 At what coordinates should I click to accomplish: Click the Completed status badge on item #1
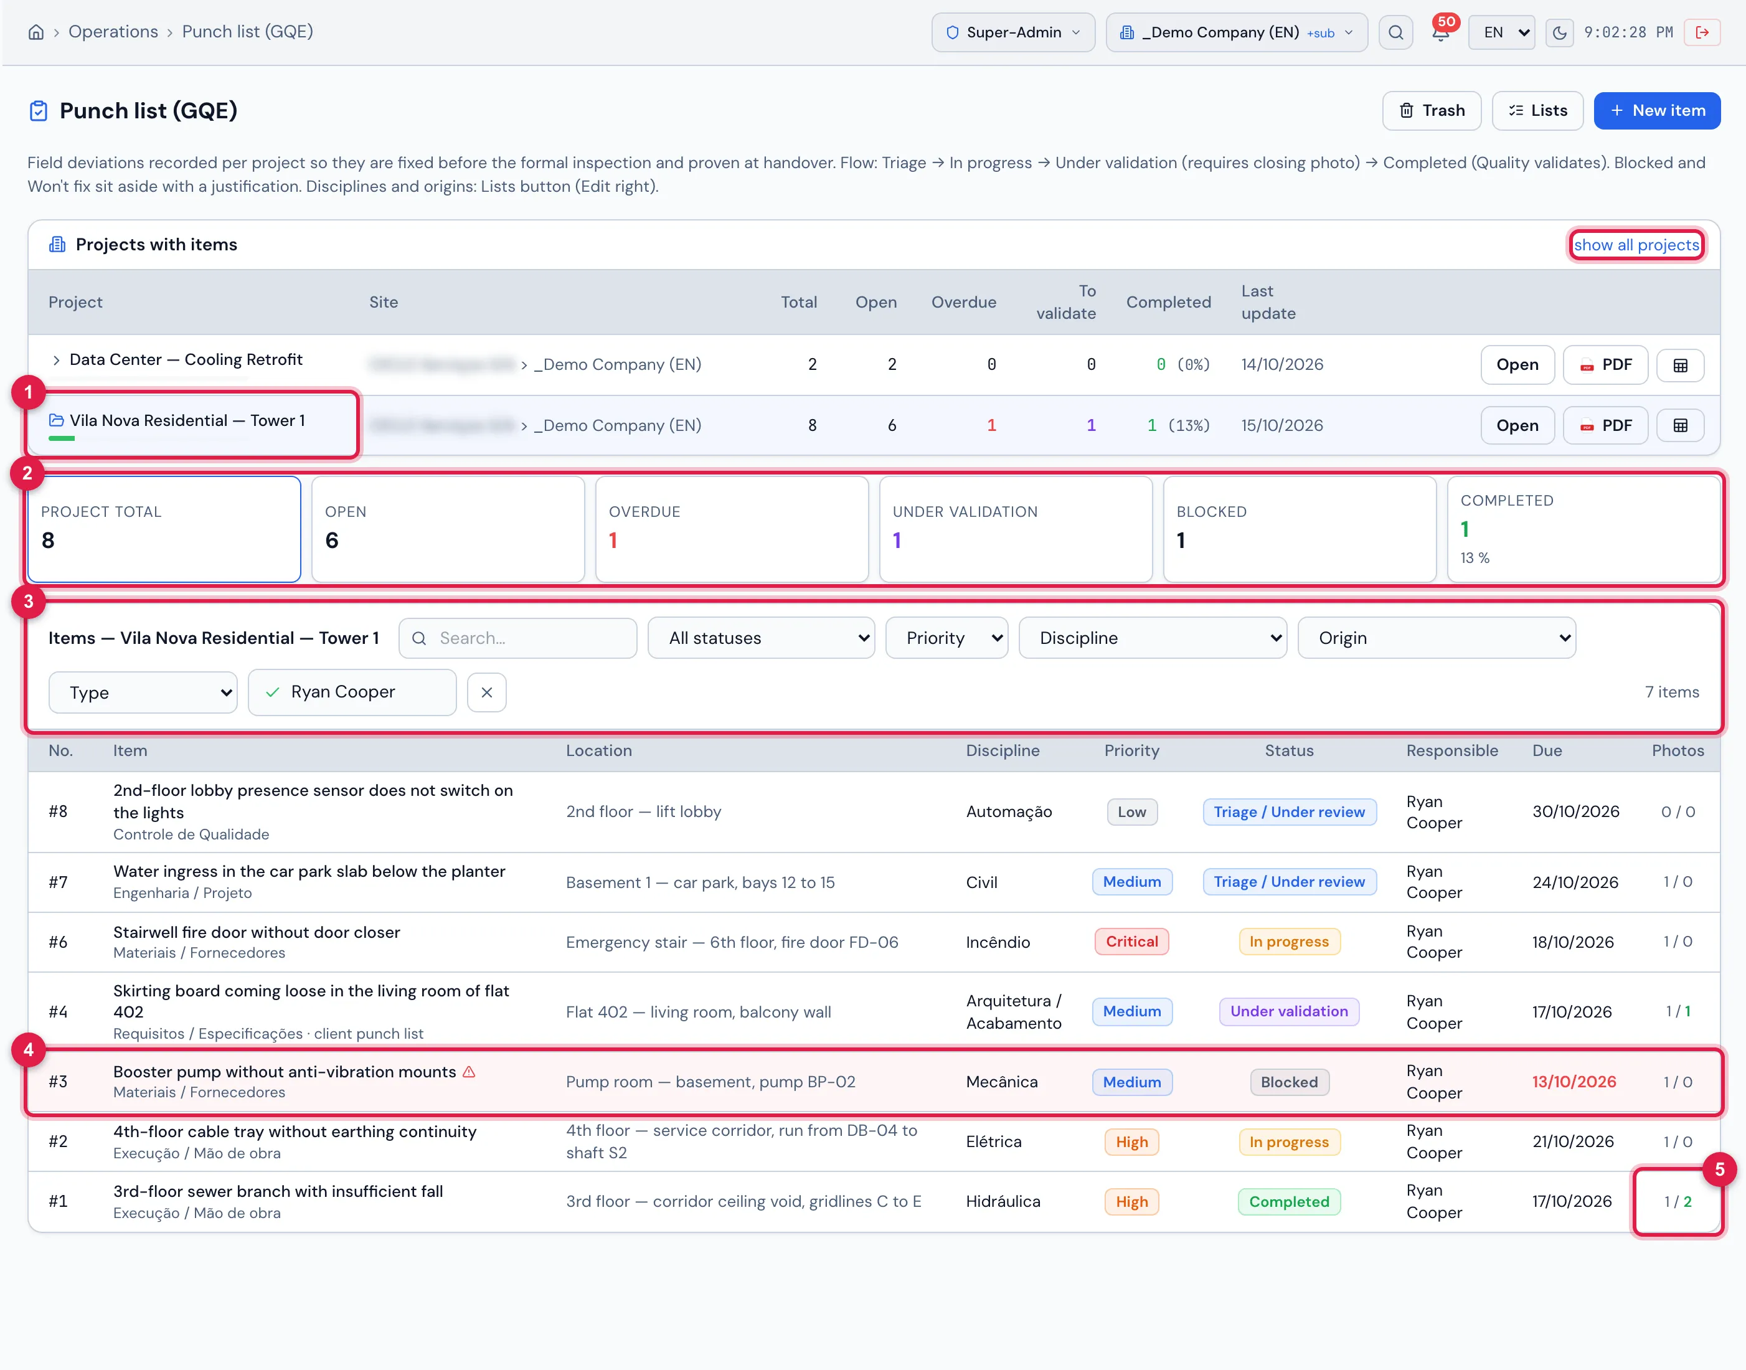click(1289, 1202)
